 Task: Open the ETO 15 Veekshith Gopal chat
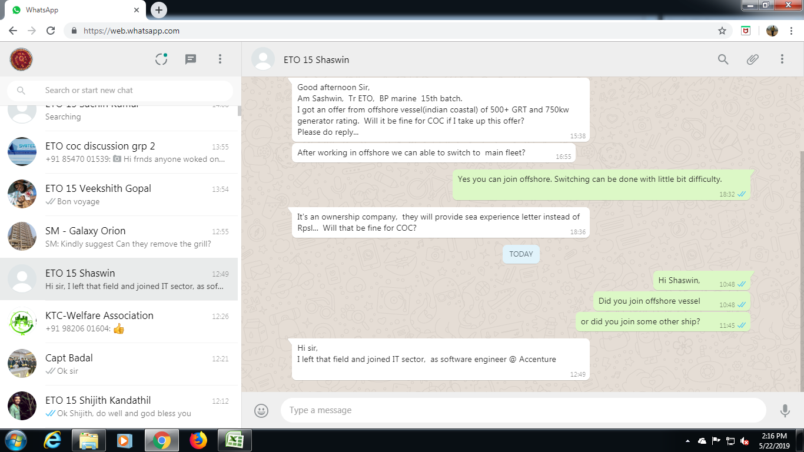click(121, 194)
